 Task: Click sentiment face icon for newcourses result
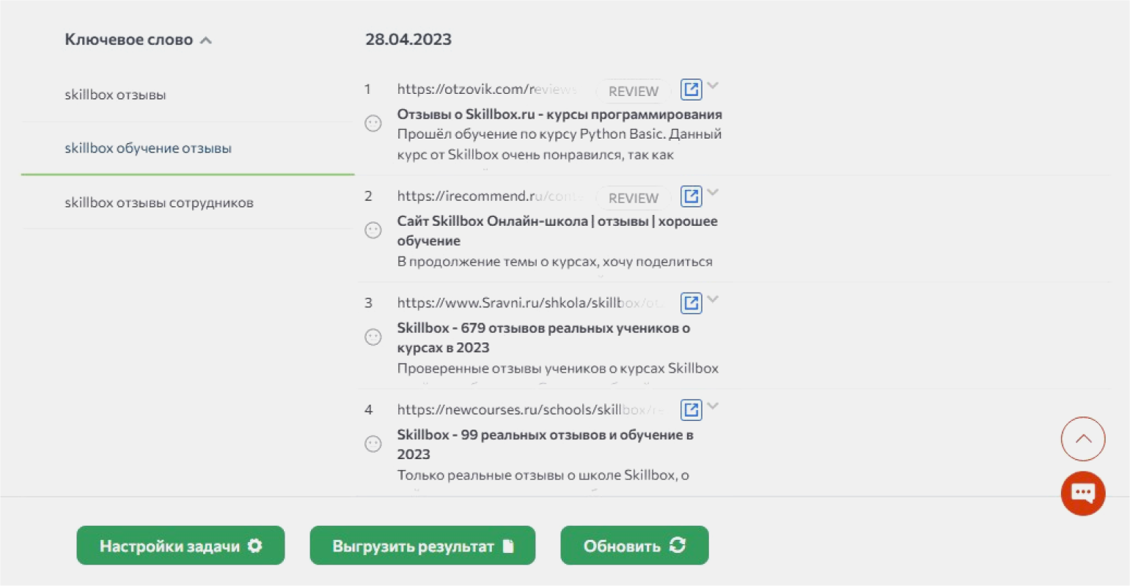pyautogui.click(x=373, y=444)
